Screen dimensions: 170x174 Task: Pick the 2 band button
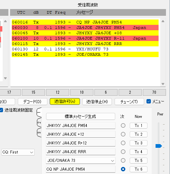130,92
